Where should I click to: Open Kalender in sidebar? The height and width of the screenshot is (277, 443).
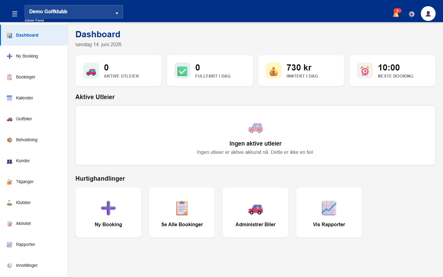(x=25, y=98)
